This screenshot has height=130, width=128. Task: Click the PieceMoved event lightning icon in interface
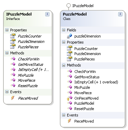click(x=12, y=98)
